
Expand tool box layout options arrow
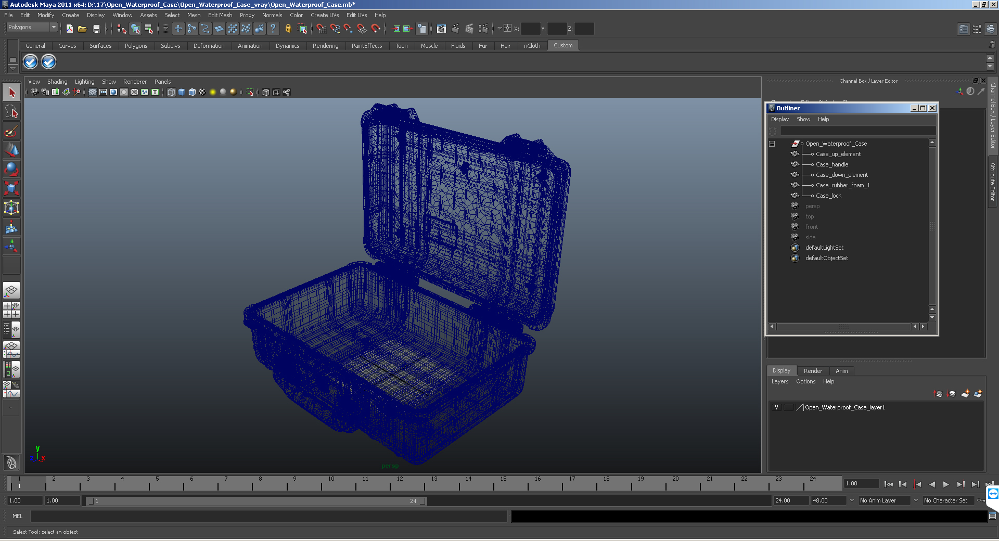point(11,407)
